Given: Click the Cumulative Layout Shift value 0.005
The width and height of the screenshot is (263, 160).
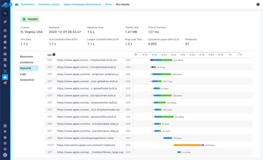Looking at the screenshot, I should point(152,44).
